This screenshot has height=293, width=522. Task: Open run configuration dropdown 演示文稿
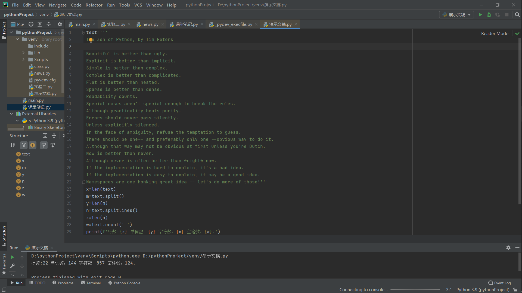click(456, 15)
